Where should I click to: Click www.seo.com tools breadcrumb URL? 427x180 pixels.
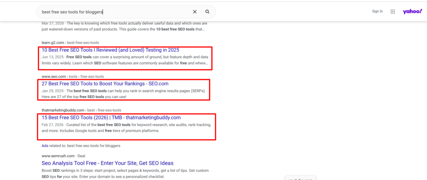73,76
